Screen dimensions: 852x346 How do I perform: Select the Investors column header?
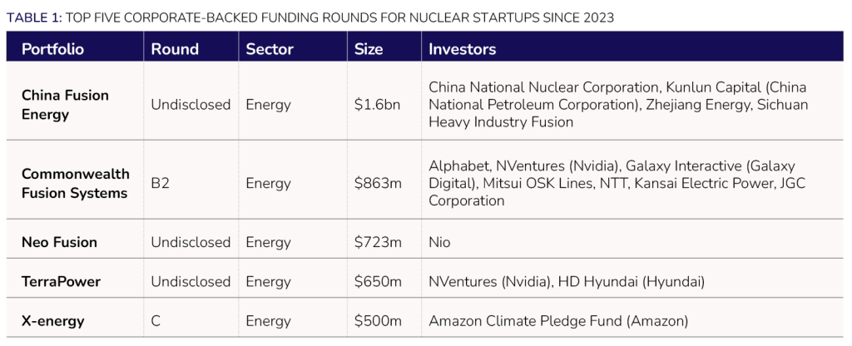[462, 49]
